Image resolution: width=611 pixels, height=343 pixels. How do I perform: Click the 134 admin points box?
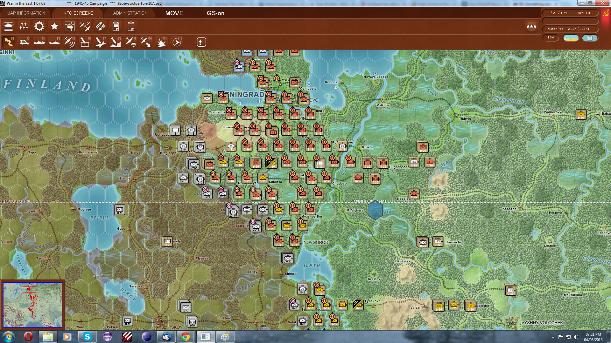coord(551,37)
